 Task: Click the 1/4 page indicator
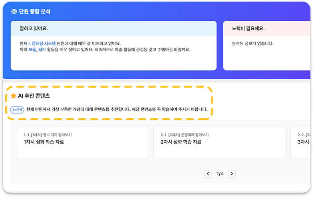point(220,174)
